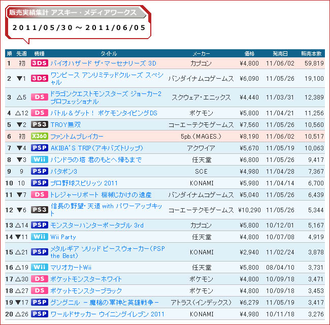Screen dimensions: 330x325
Task: Click the 販売本数 column header
Action: pos(312,54)
